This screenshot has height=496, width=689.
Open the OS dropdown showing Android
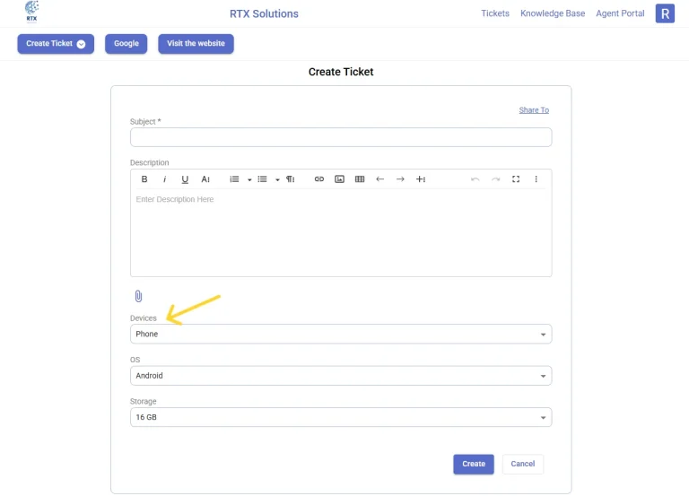coord(341,376)
